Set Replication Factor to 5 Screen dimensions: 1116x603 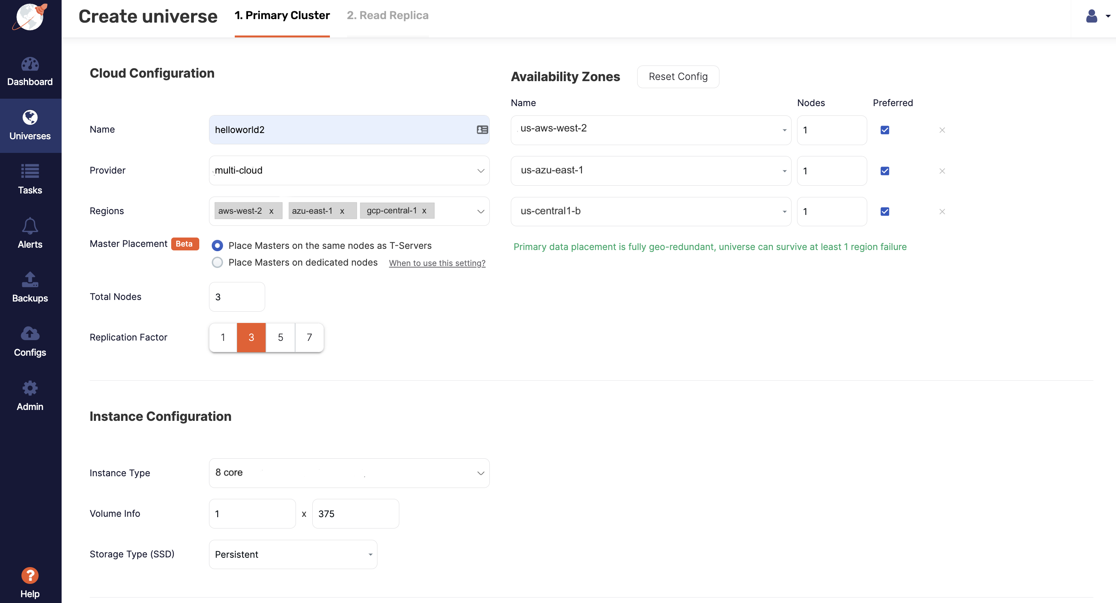[280, 337]
